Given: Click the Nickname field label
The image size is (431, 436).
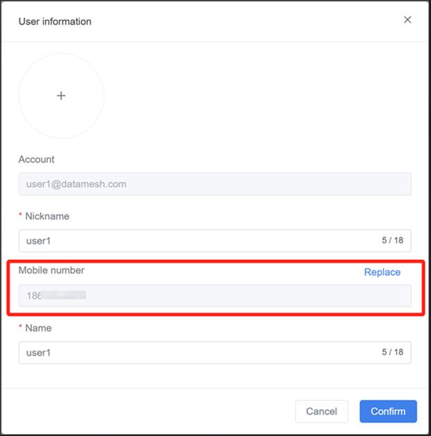Looking at the screenshot, I should click(47, 216).
